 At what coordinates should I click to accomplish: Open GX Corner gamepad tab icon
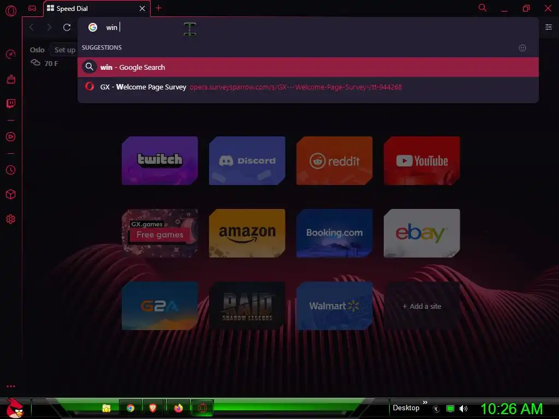tap(32, 9)
